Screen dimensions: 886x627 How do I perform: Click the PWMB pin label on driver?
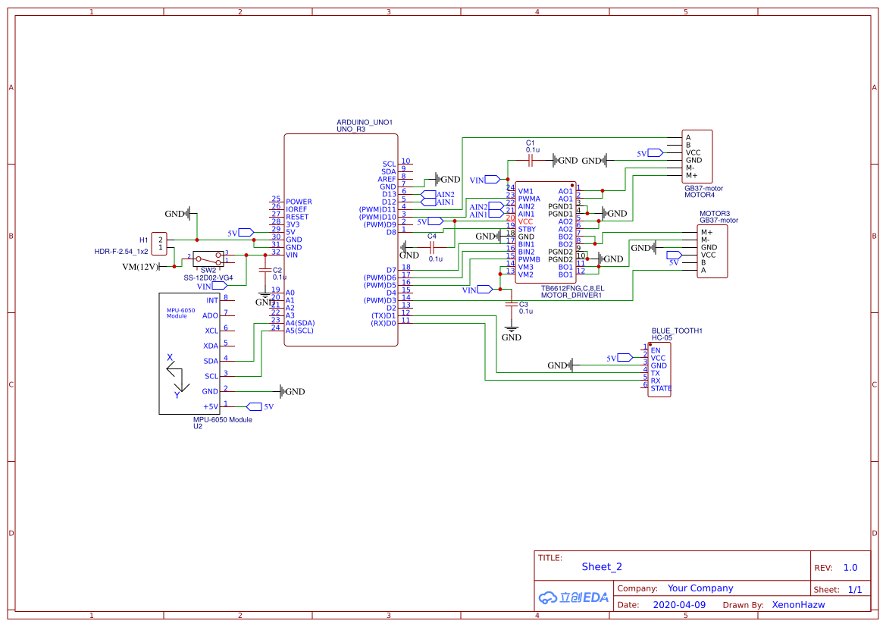(529, 259)
